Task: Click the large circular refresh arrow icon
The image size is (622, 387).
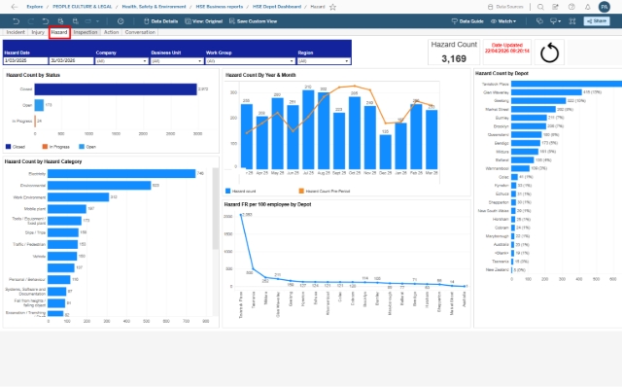Action: [549, 53]
